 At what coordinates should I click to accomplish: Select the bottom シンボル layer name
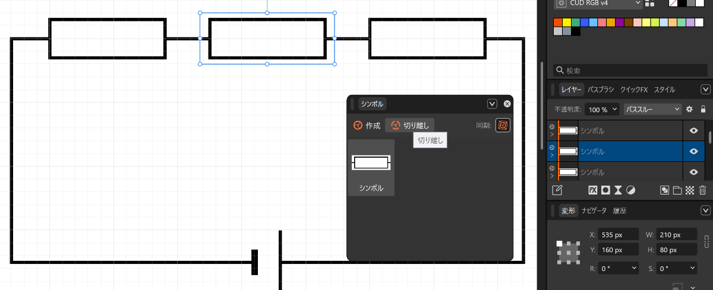coord(592,172)
